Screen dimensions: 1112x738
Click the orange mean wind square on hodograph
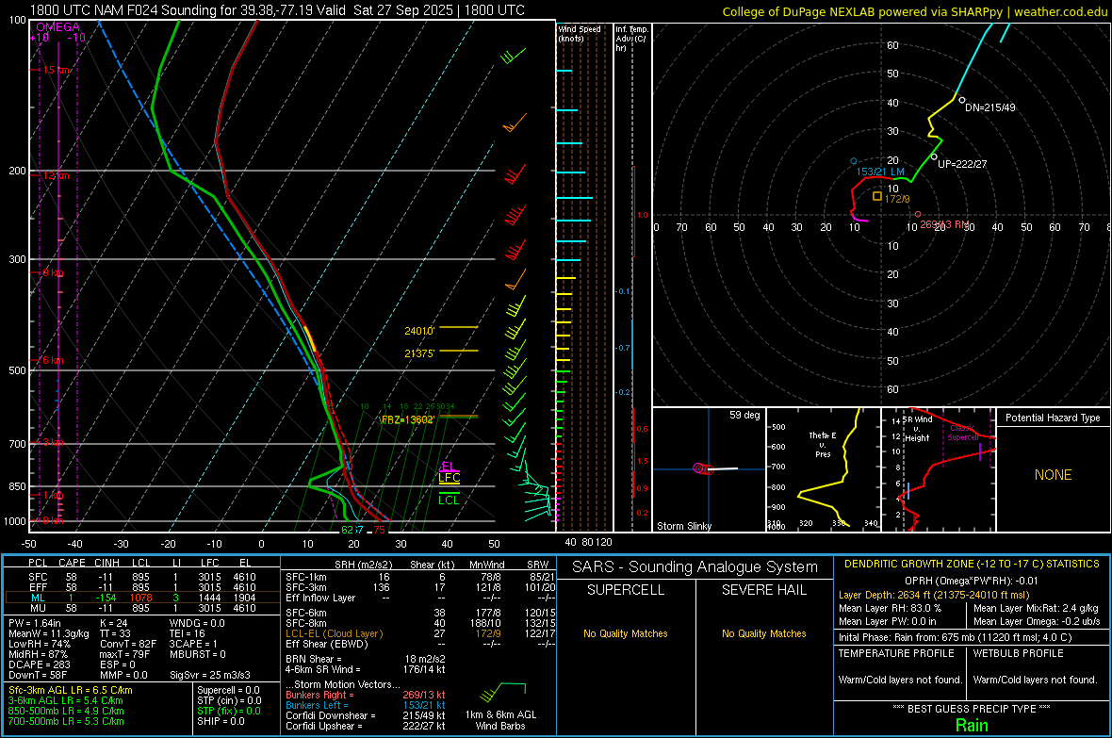[877, 196]
